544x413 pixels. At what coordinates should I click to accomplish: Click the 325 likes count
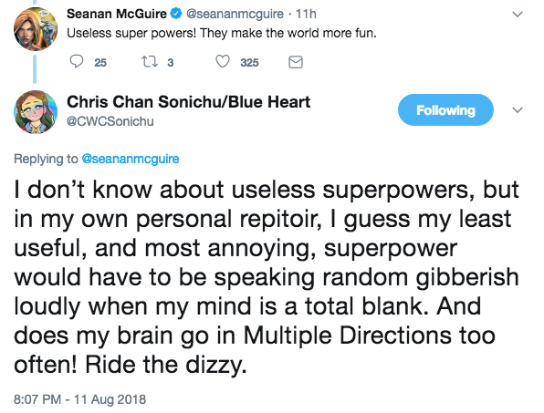[249, 62]
